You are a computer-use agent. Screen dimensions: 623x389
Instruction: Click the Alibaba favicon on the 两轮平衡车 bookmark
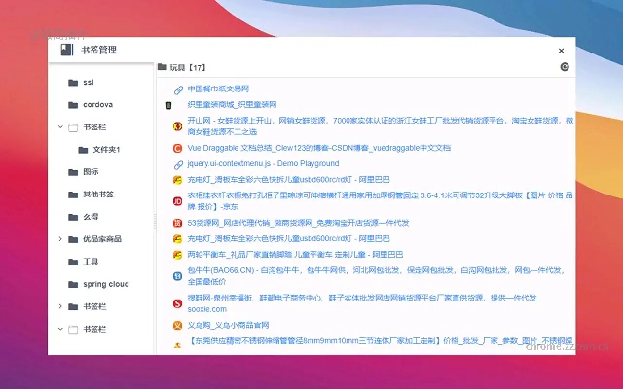pos(178,254)
